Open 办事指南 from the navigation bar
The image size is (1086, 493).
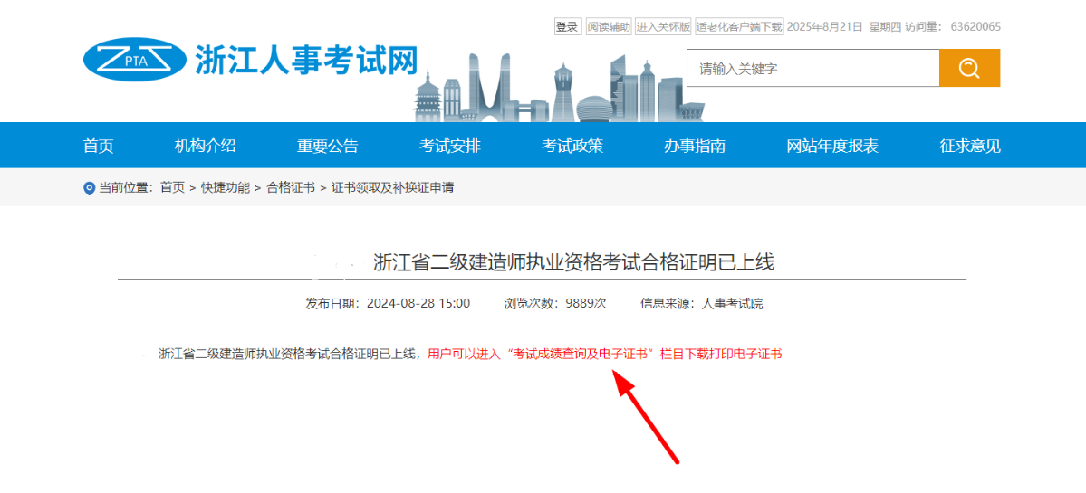click(x=695, y=146)
